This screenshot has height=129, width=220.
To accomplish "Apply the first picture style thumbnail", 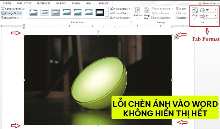I will [34, 12].
